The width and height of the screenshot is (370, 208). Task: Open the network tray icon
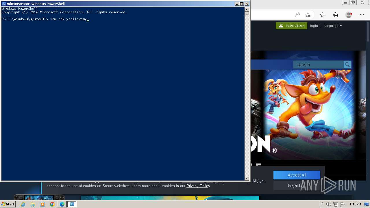click(335, 204)
